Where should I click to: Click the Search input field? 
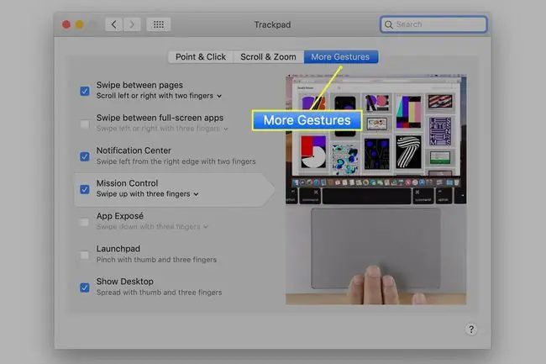433,24
